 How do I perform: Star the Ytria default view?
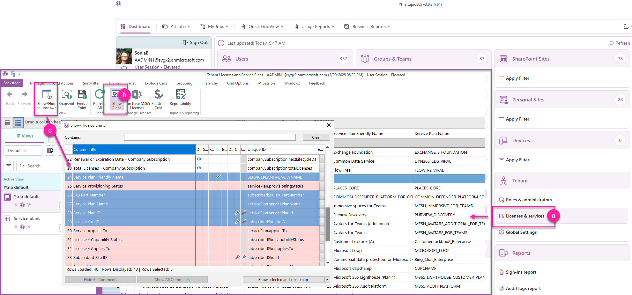pyautogui.click(x=16, y=205)
